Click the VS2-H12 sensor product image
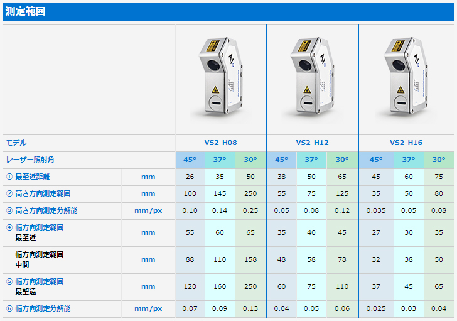The image size is (457, 321). (313, 79)
